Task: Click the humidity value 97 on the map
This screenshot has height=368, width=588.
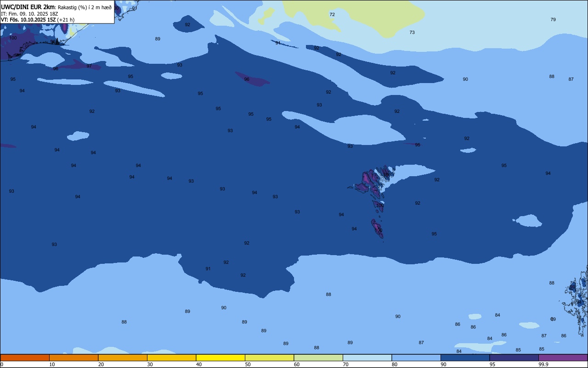Action: (89, 66)
